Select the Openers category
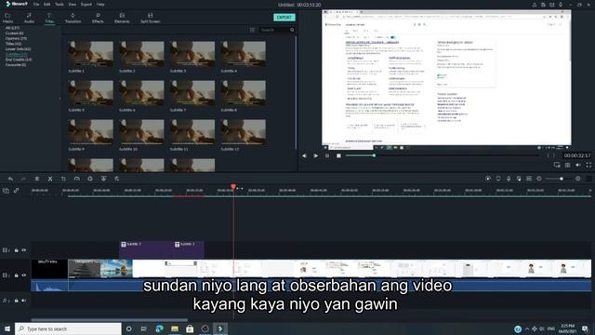The image size is (595, 335). (x=16, y=38)
